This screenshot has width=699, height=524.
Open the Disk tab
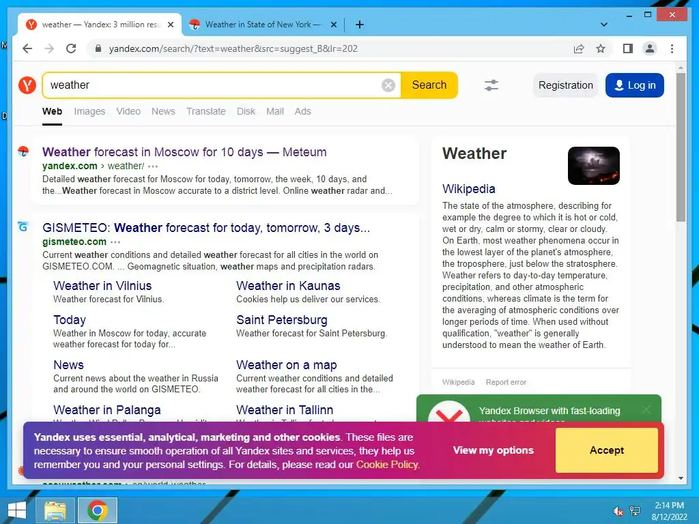[246, 111]
